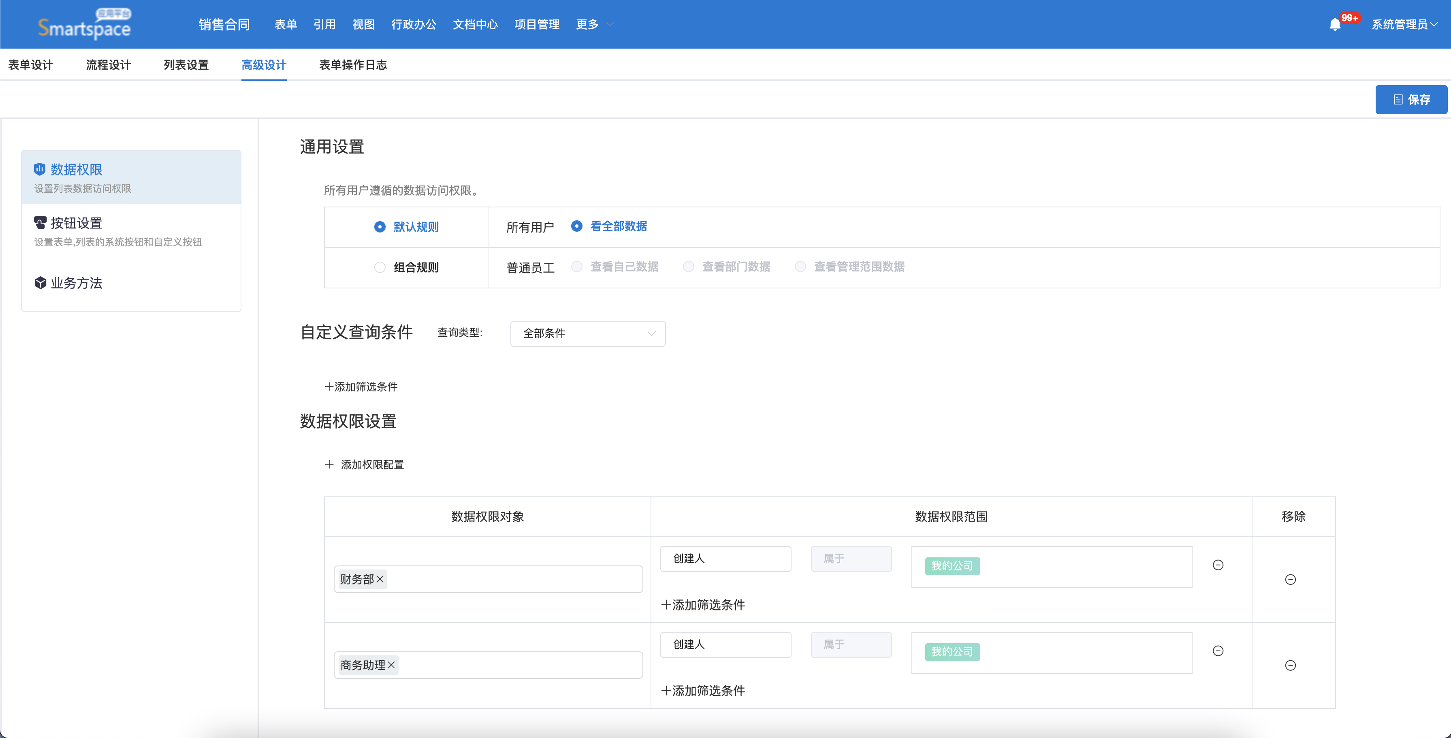Open the 查询类型 全部条件 dropdown
Viewport: 1451px width, 738px height.
coord(587,333)
